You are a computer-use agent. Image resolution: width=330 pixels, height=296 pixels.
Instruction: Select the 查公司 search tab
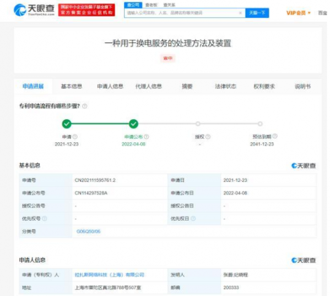(x=133, y=5)
